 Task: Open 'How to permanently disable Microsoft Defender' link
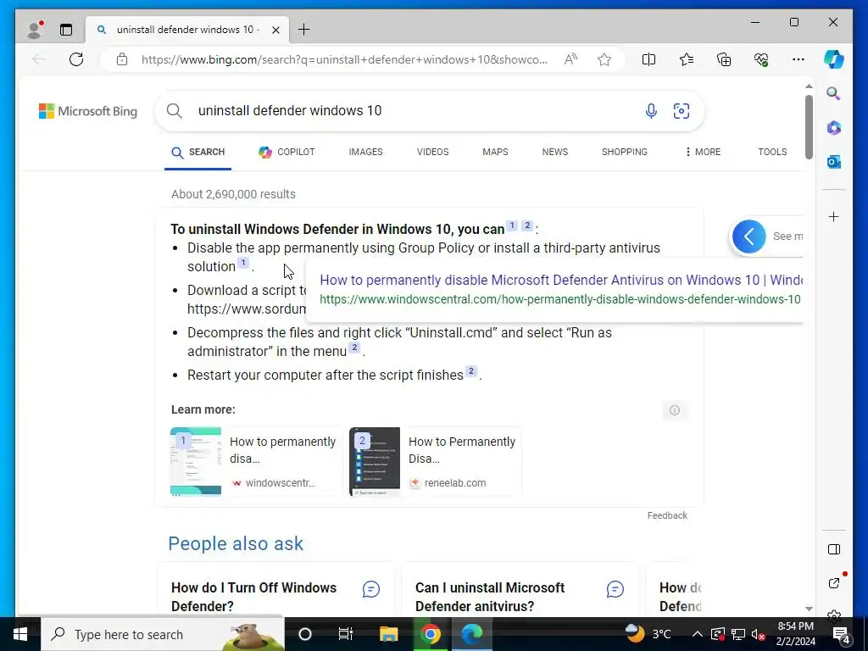(x=561, y=280)
